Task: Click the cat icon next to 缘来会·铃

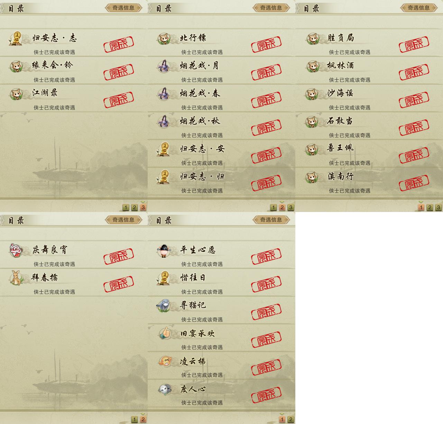Action: point(16,66)
